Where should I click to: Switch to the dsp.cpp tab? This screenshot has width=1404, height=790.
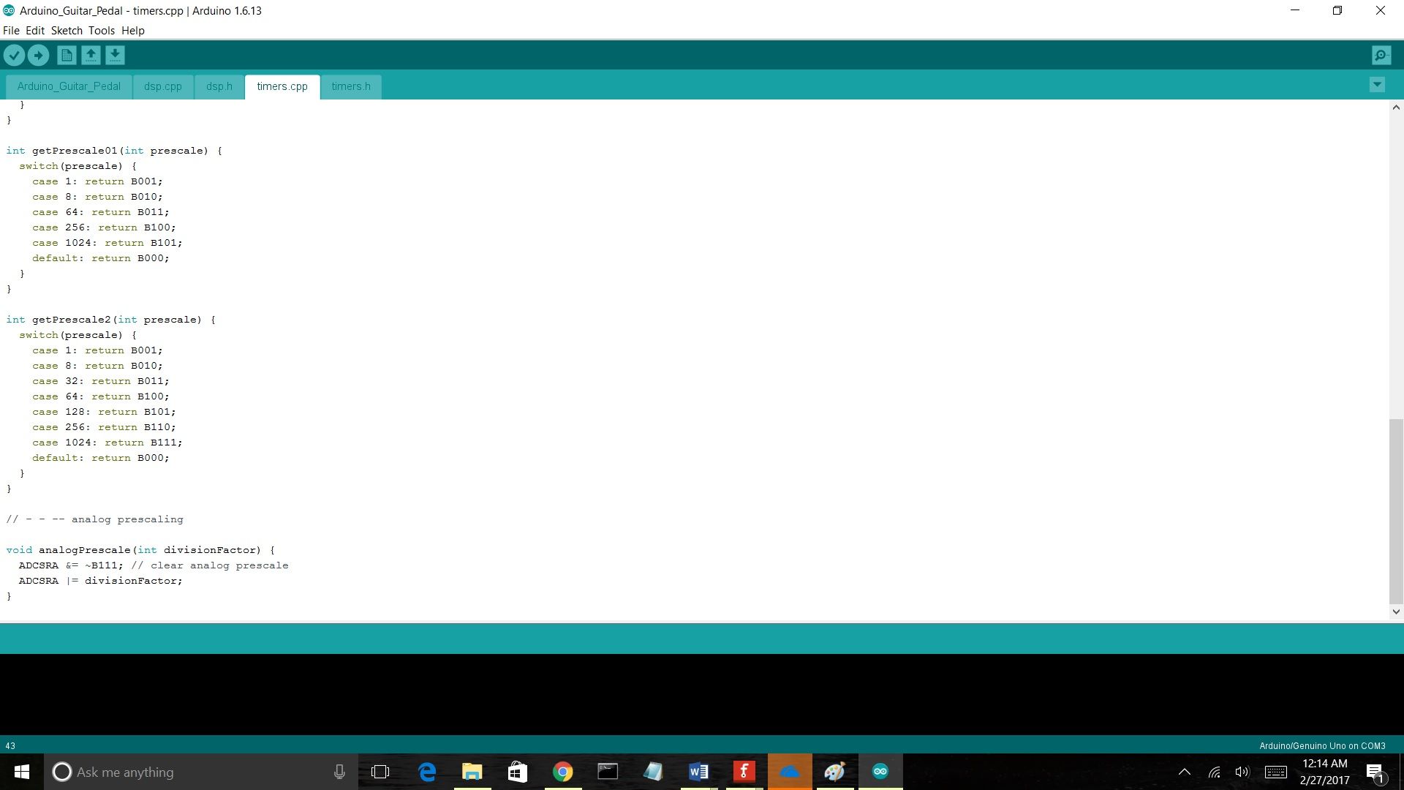point(162,86)
